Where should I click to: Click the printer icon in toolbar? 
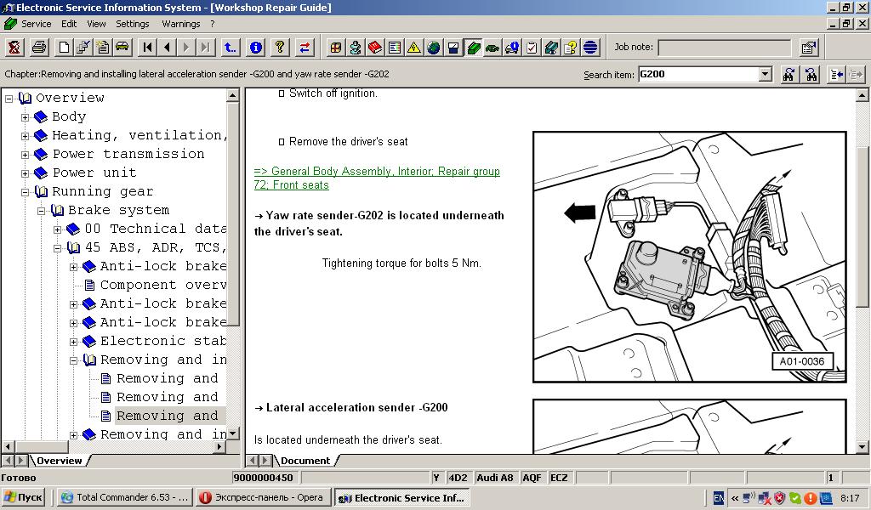coord(38,48)
